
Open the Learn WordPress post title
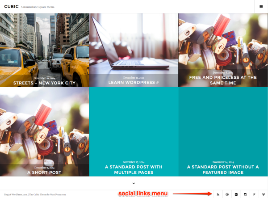[132, 83]
